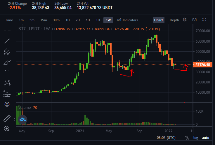
Task: Click the 24H Low value 36,655.04
Action: click(x=63, y=8)
